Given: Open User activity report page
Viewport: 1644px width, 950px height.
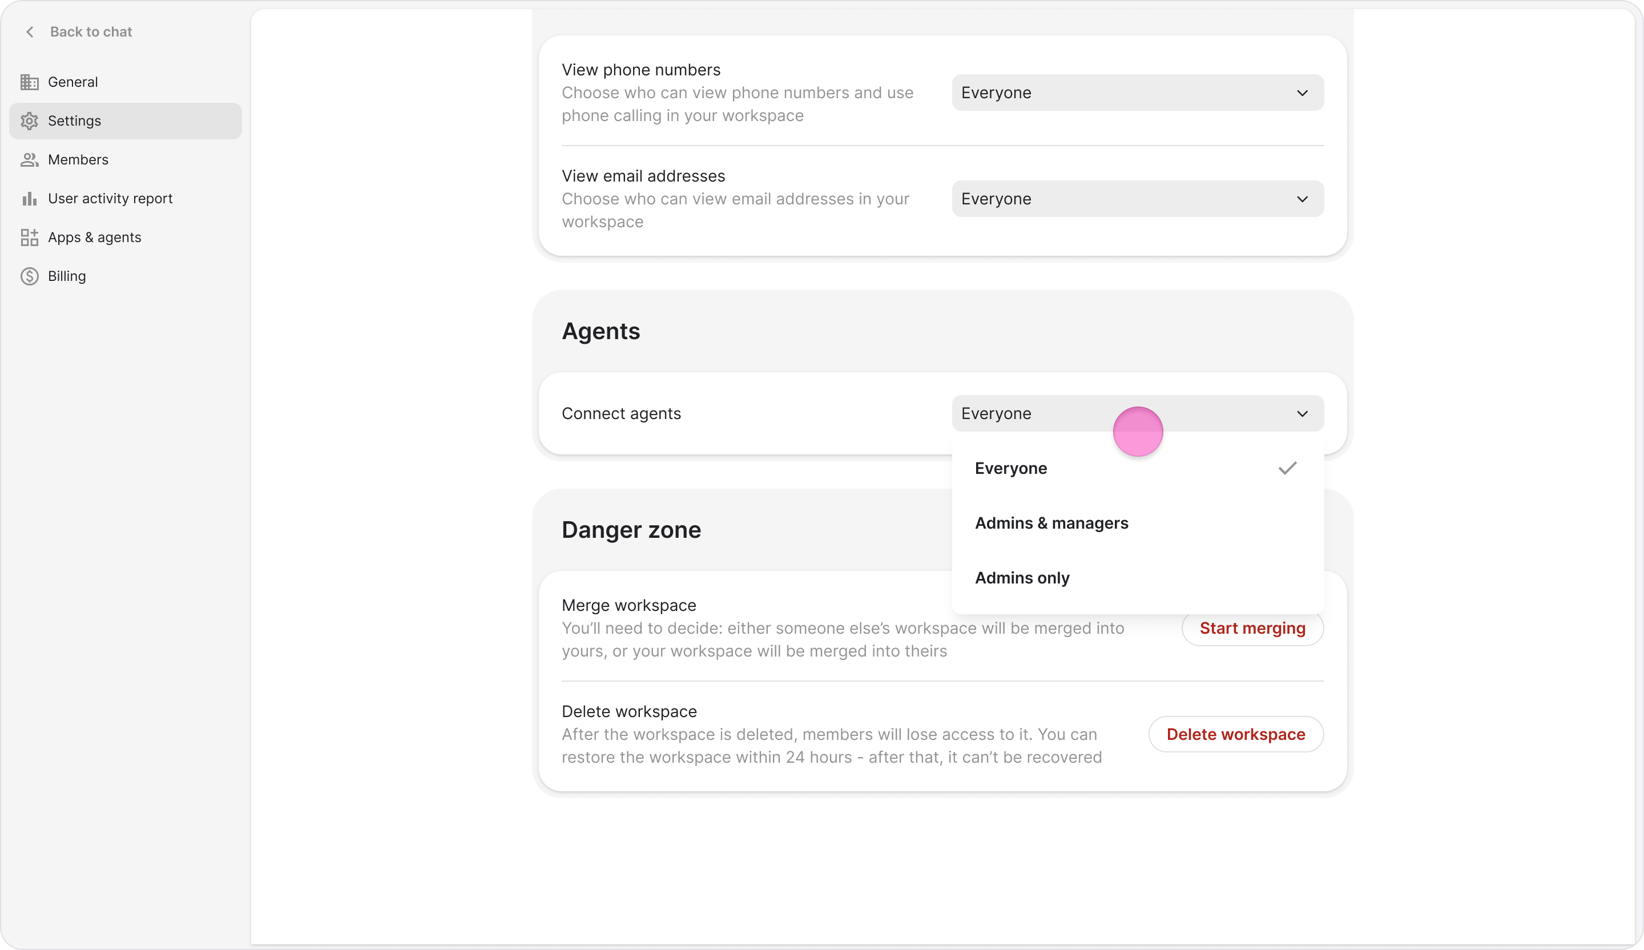Looking at the screenshot, I should click(x=125, y=198).
